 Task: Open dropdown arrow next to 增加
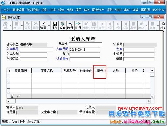click(22, 26)
